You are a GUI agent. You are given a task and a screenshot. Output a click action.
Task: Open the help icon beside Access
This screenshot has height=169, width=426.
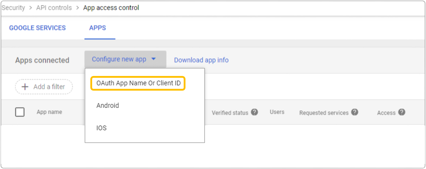click(402, 112)
